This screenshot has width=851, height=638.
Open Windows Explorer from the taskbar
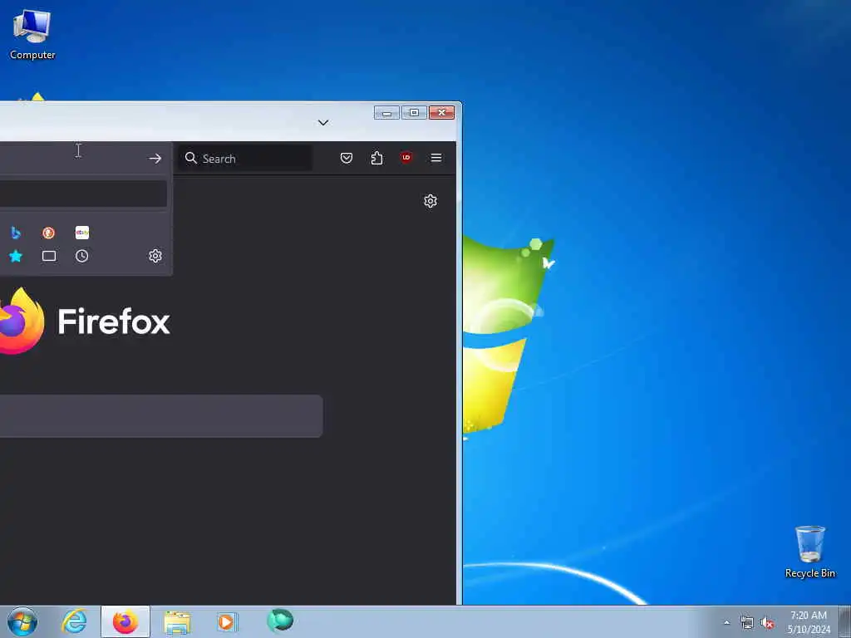coord(177,621)
